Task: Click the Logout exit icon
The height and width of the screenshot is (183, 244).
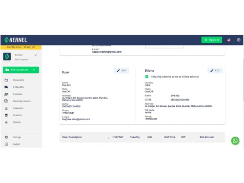Action: tap(6, 144)
